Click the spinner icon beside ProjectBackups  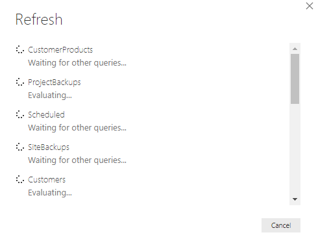[19, 82]
